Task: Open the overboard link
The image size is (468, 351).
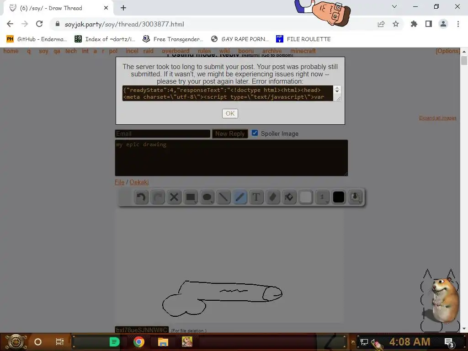Action: pos(175,51)
